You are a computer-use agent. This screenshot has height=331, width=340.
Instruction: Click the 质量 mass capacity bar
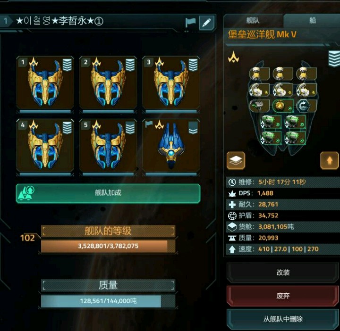[x=108, y=301]
